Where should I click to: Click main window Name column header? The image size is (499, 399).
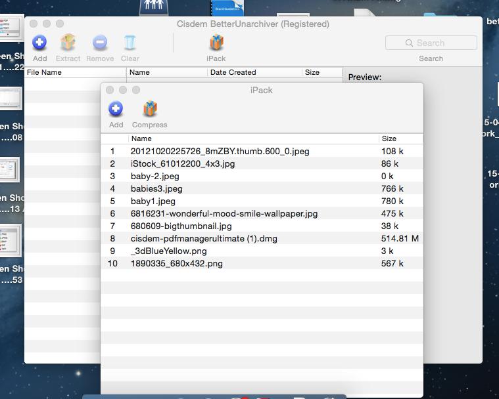coord(167,72)
